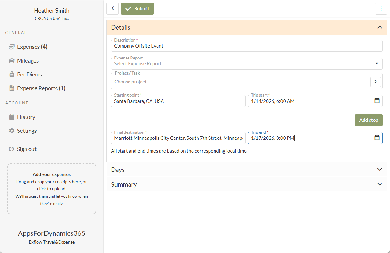This screenshot has width=390, height=253.
Task: Open History from the sidebar
Action: click(x=26, y=117)
